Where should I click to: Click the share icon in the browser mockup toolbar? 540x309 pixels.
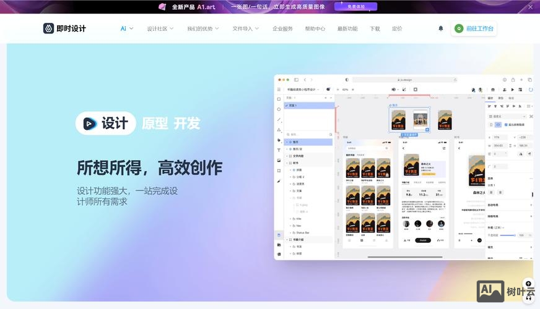(513, 80)
